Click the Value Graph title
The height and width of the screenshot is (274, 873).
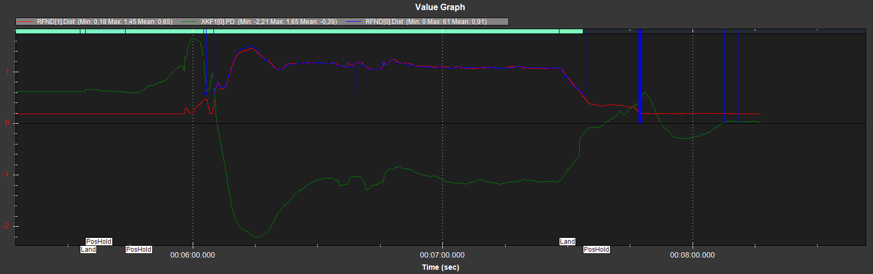coord(440,7)
